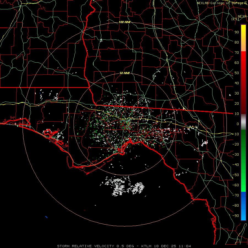Click the positive 50 scale value

(x=237, y=73)
